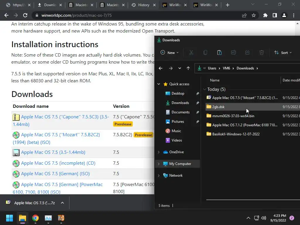Screen dimensions: 300x225
Task: Collapse the Quick access tree node
Action: 158,84
